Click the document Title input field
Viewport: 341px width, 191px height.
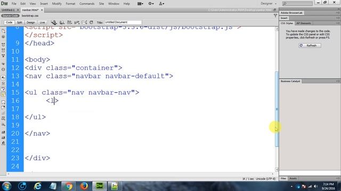123,22
